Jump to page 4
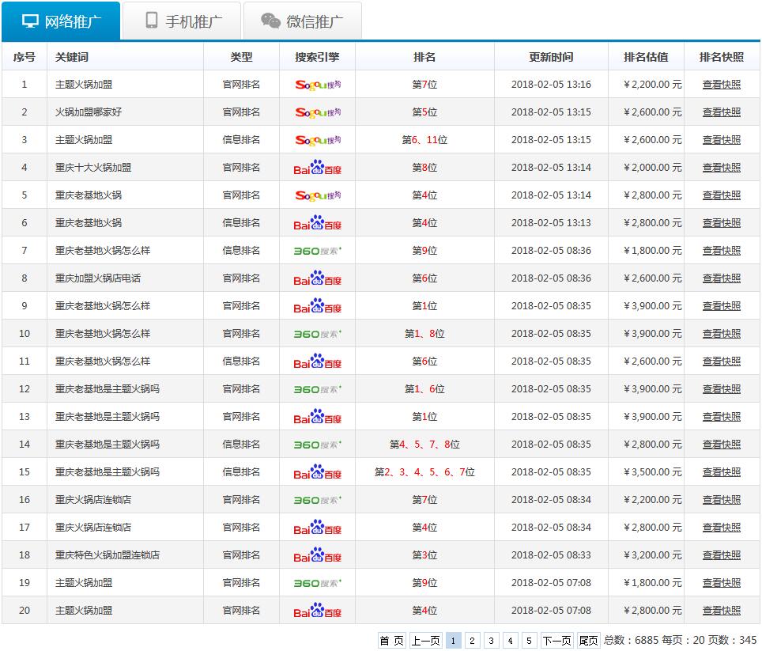The height and width of the screenshot is (651, 762). pyautogui.click(x=510, y=641)
